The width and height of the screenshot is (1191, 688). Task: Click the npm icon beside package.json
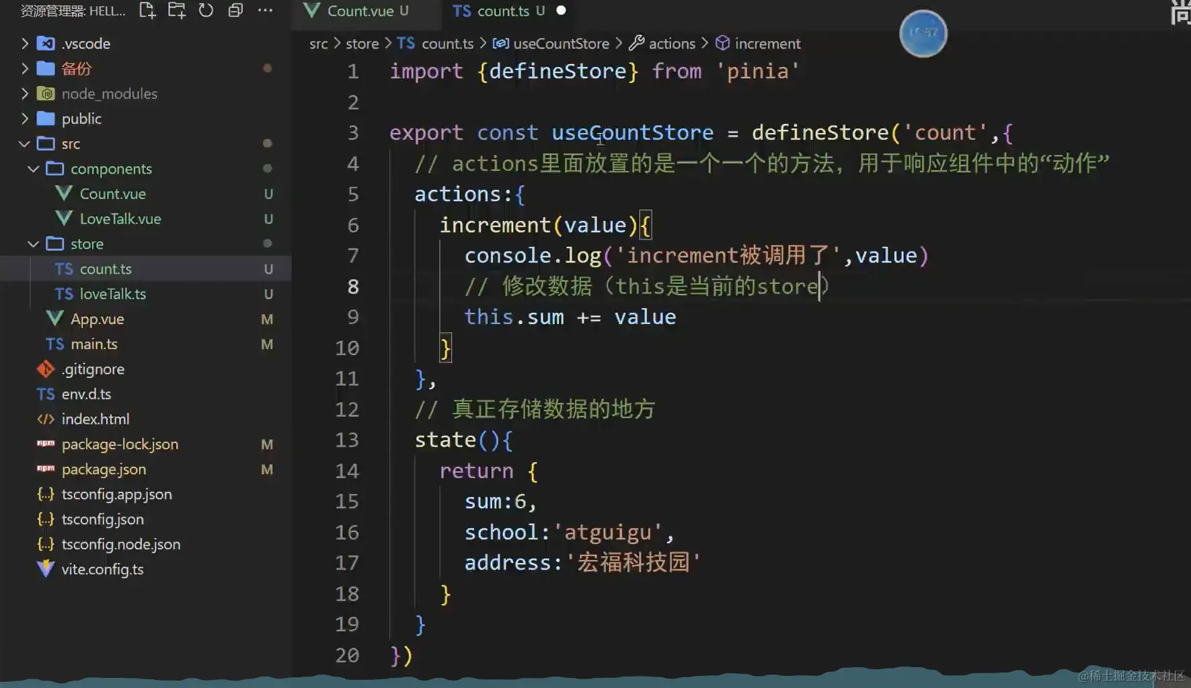[46, 468]
